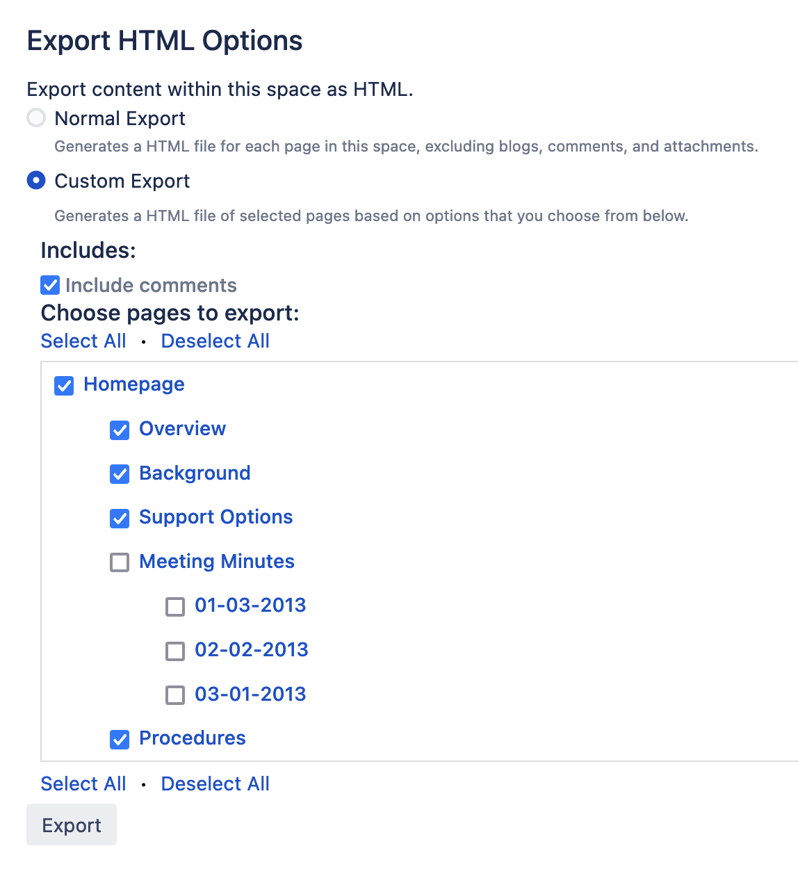Viewport: 798px width, 869px height.
Task: Click the Export button
Action: point(72,825)
